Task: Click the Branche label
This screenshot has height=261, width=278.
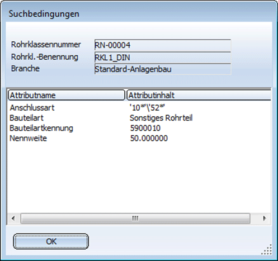Action: pyautogui.click(x=25, y=69)
